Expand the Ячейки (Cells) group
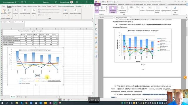Image resolution: width=188 pixels, height=105 pixels. coord(65,12)
